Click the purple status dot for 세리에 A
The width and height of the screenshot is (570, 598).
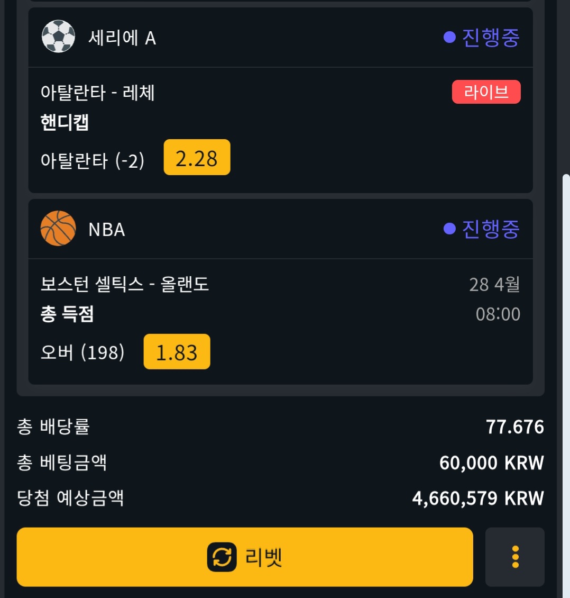click(x=449, y=37)
